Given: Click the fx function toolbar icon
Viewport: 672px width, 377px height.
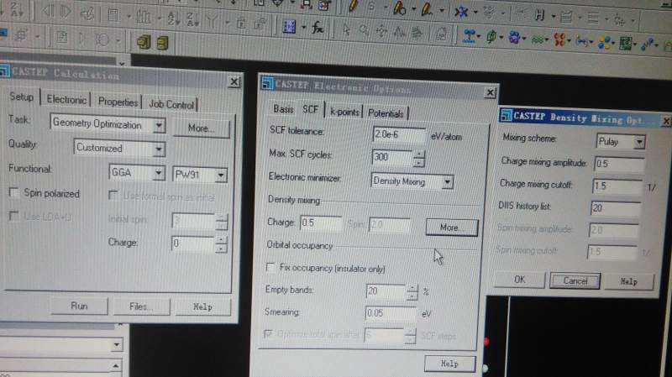Looking at the screenshot, I should pyautogui.click(x=318, y=29).
